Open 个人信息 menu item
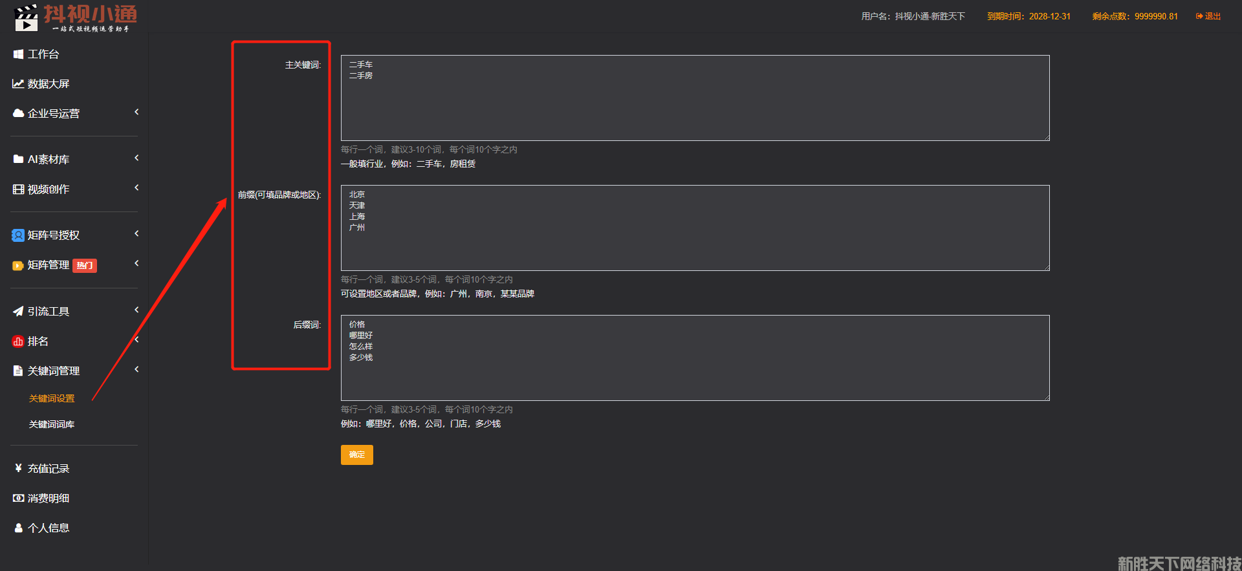The image size is (1242, 571). pos(49,528)
